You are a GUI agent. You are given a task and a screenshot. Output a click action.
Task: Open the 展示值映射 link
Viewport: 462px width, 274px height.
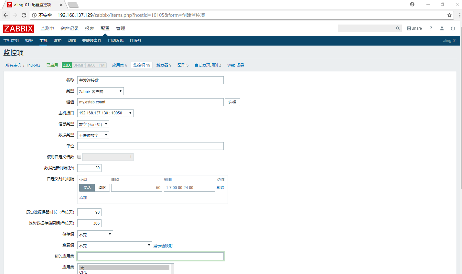pos(163,246)
